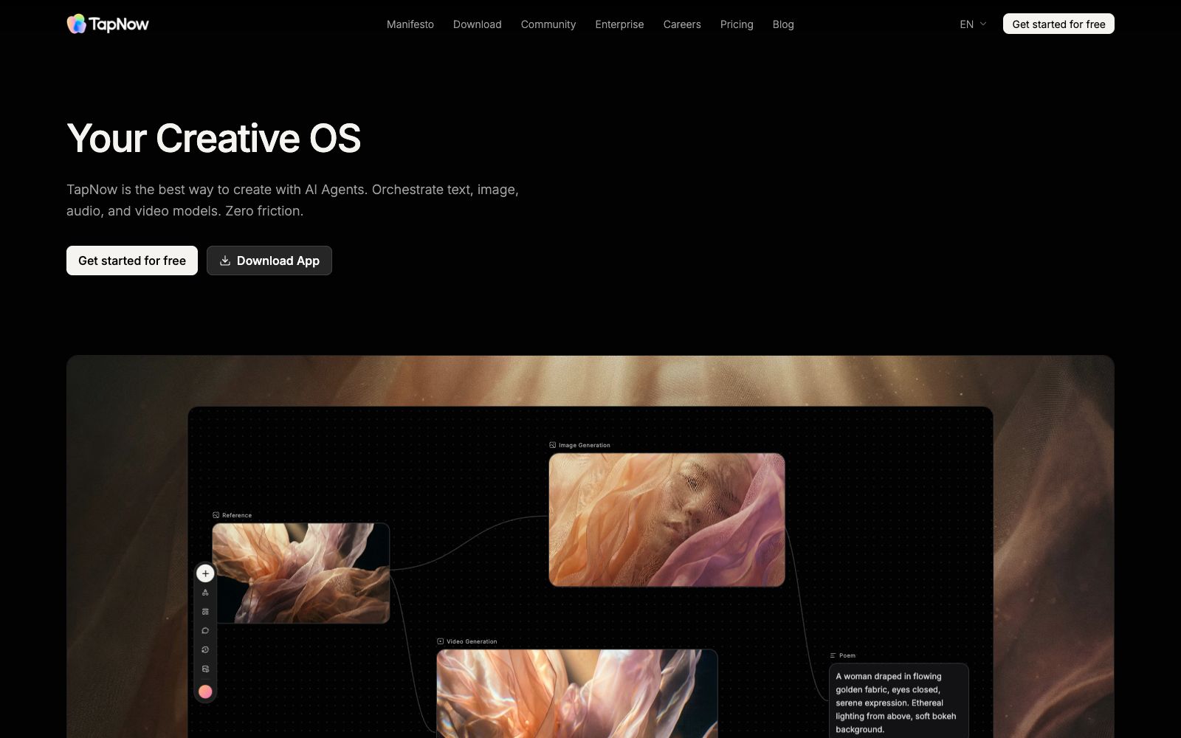The width and height of the screenshot is (1181, 738).
Task: Open the Manifesto page
Action: [410, 24]
